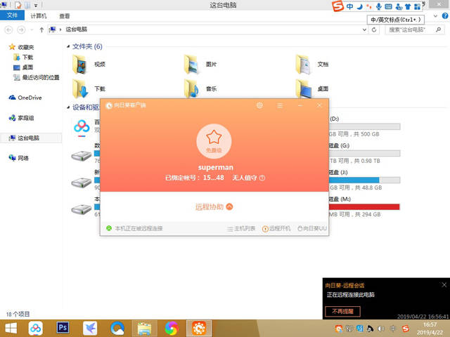Click the search magnifier icon
Image resolution: width=450 pixels, height=337 pixels.
(438, 29)
